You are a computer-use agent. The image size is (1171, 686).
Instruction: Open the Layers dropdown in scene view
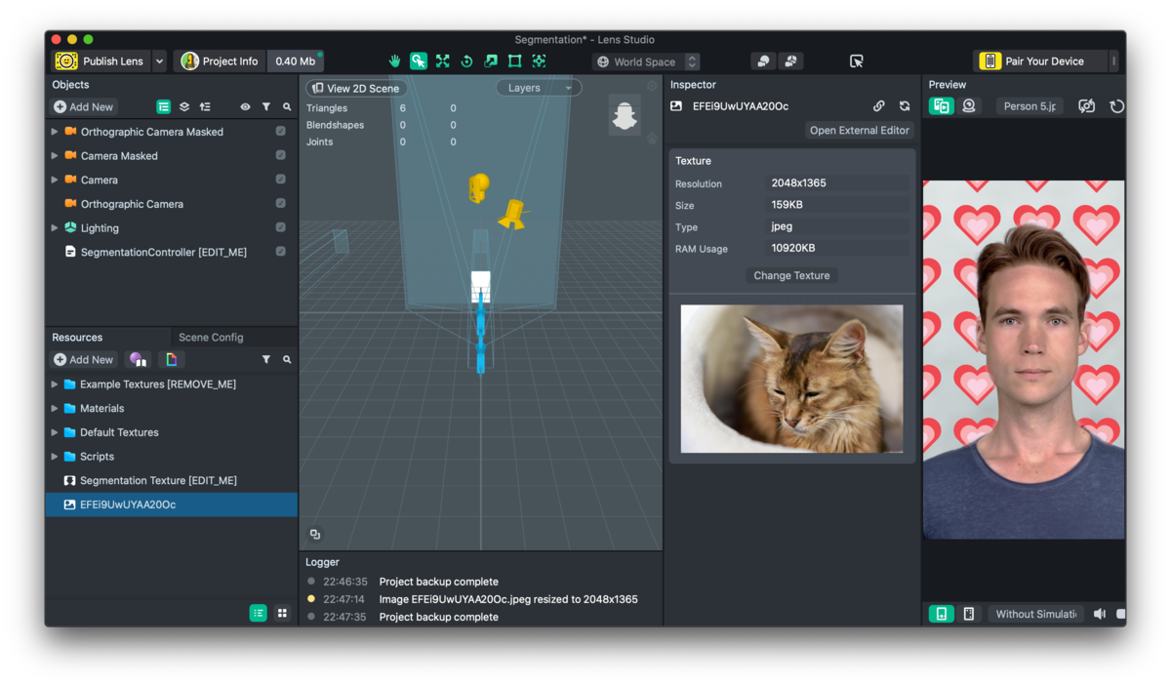(539, 88)
